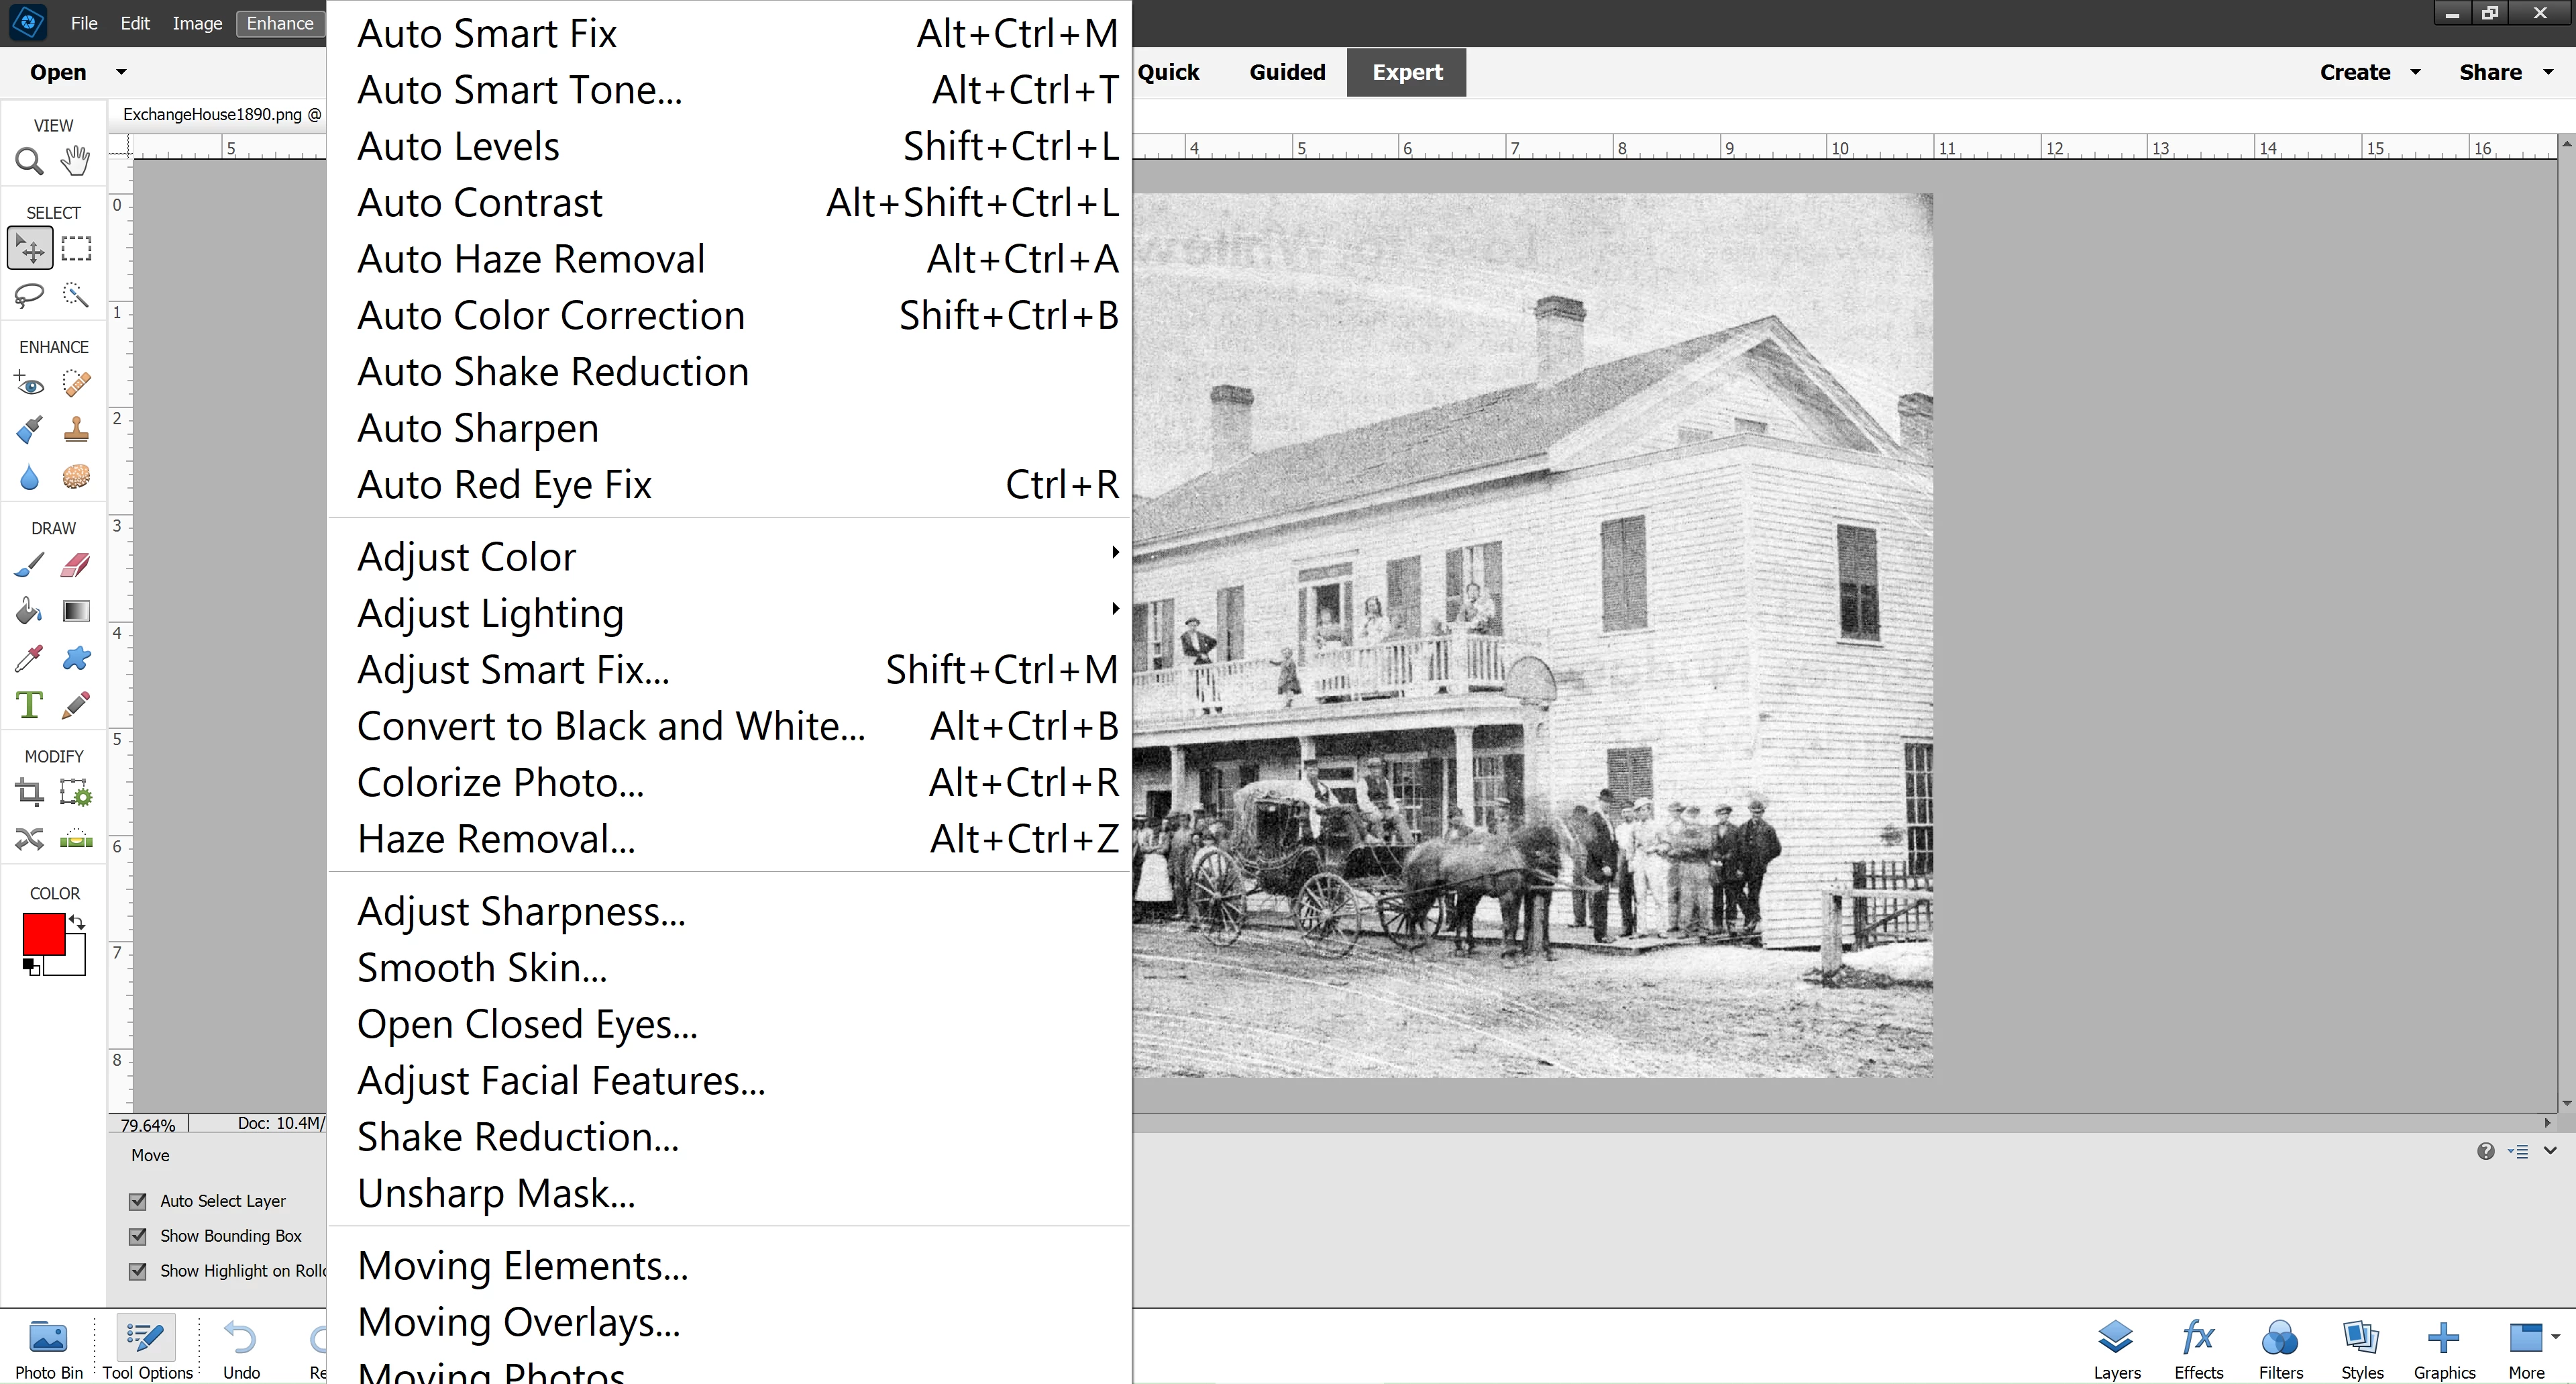
Task: Activate the Crop tool
Action: (29, 793)
